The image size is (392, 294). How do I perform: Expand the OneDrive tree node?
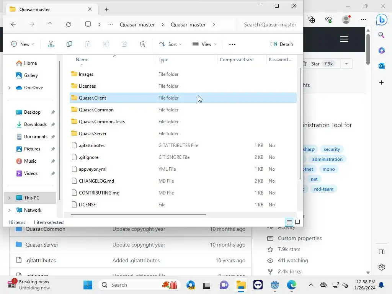tap(10, 88)
